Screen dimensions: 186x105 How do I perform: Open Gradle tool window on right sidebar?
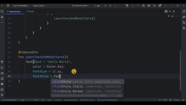(184, 17)
